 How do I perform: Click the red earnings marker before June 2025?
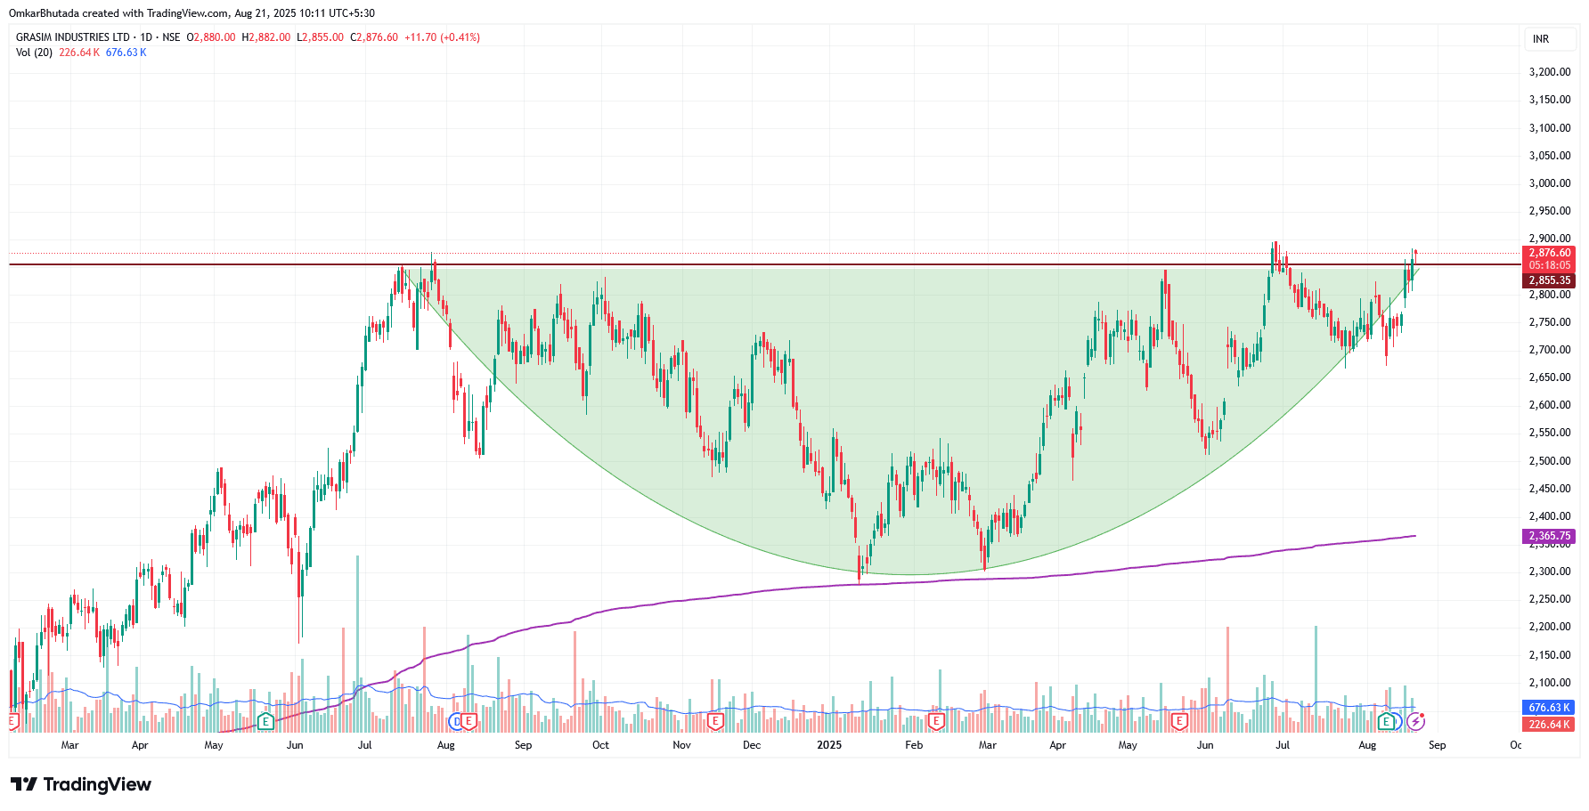[1179, 720]
